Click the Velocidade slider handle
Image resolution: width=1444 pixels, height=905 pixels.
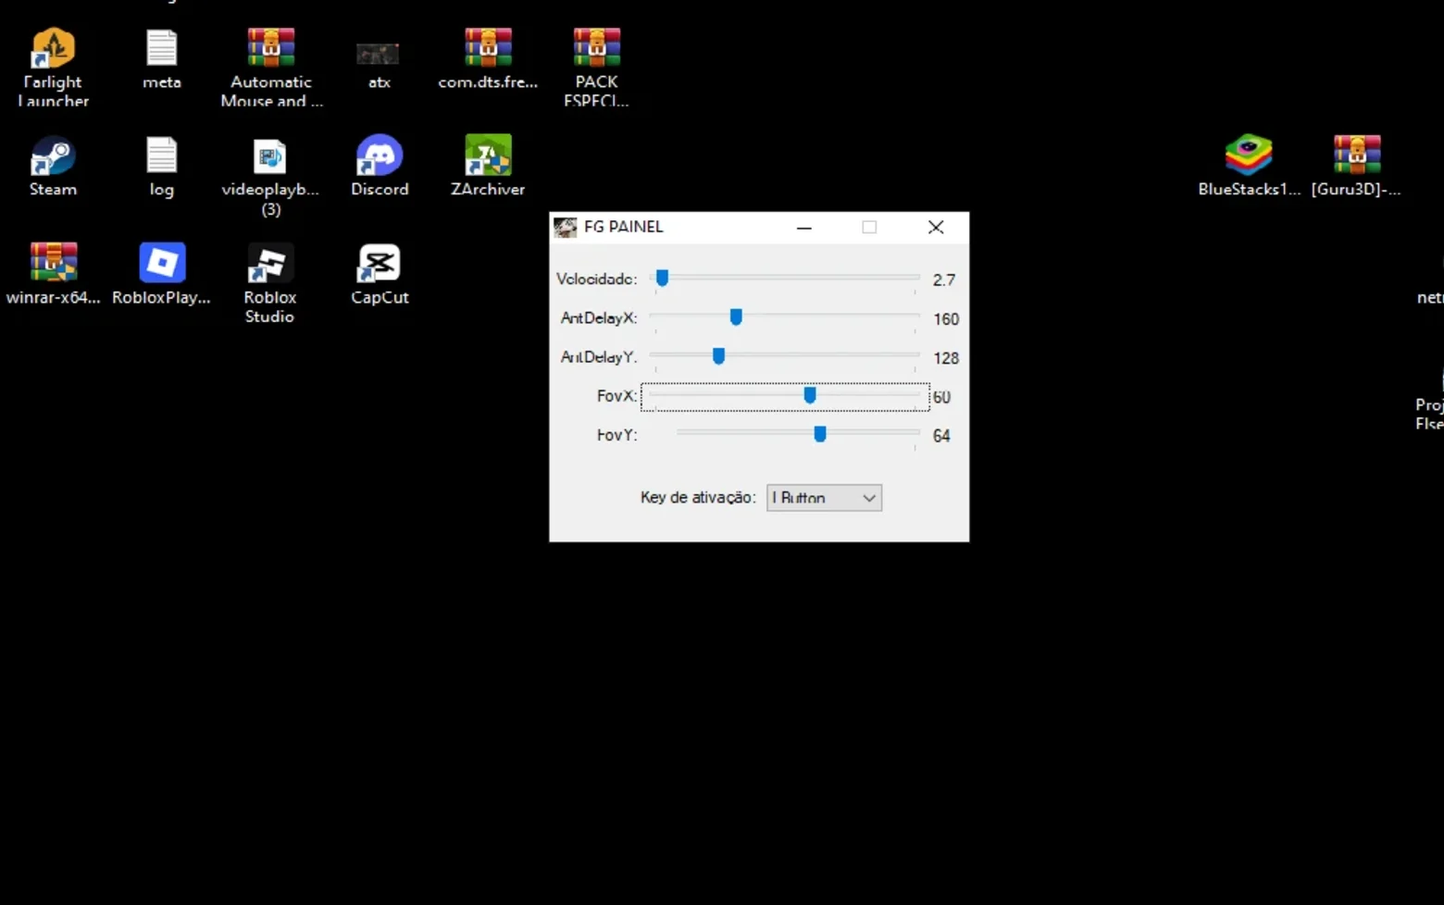pos(663,278)
